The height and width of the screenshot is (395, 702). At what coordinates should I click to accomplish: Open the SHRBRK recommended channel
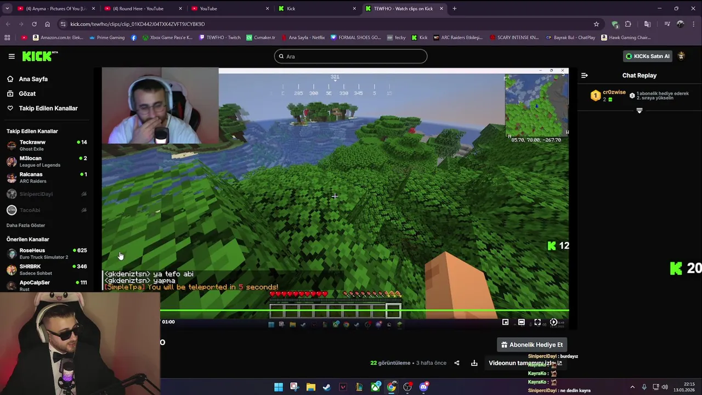(47, 269)
